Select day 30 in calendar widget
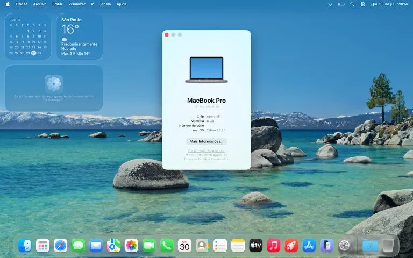Viewport: 413px width, 258px height. point(33,53)
